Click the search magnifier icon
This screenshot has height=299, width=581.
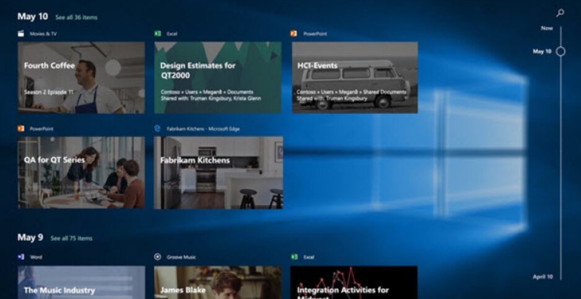tap(560, 13)
